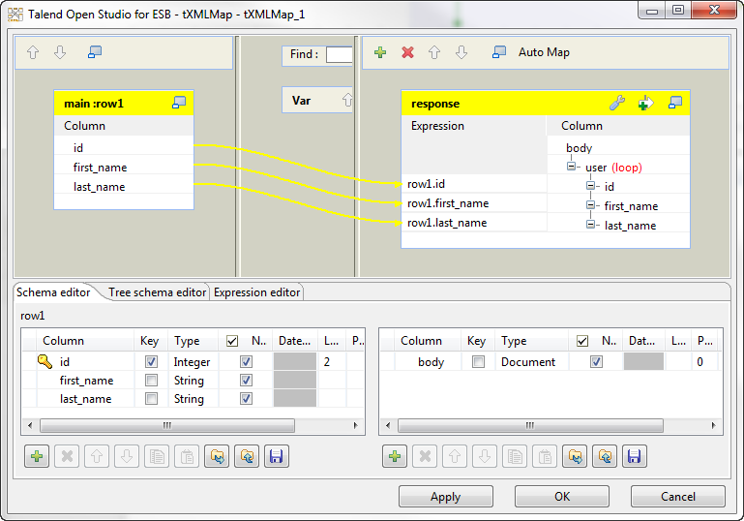Viewport: 744px width, 521px height.
Task: Click the filter arrow icon on response table
Action: pyautogui.click(x=645, y=103)
